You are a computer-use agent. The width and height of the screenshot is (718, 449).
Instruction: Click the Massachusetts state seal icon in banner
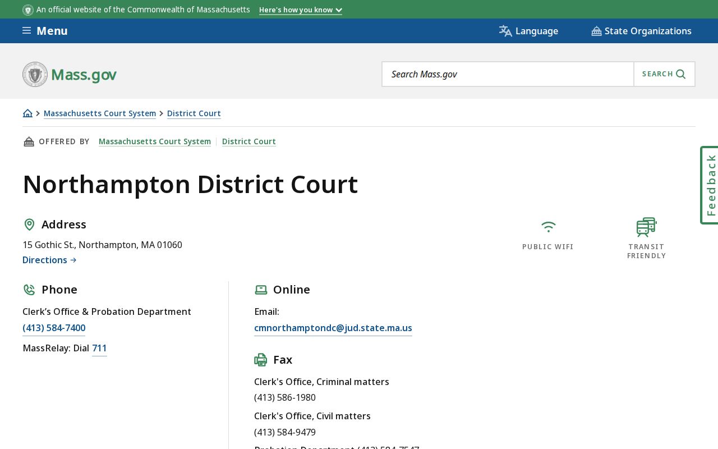click(x=28, y=10)
